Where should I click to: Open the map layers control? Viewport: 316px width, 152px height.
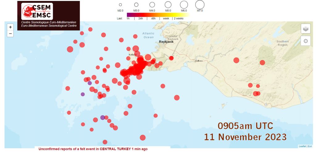pos(306,29)
